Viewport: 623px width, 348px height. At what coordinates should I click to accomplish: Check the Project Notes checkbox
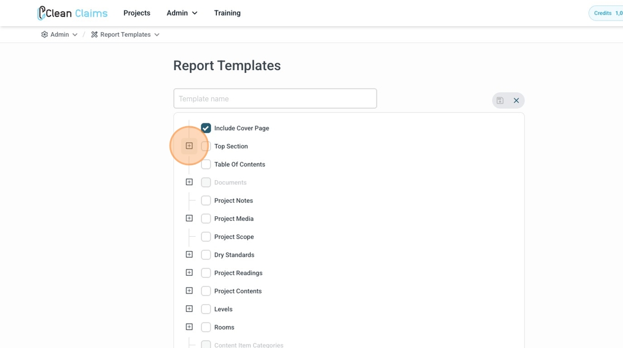click(x=206, y=201)
